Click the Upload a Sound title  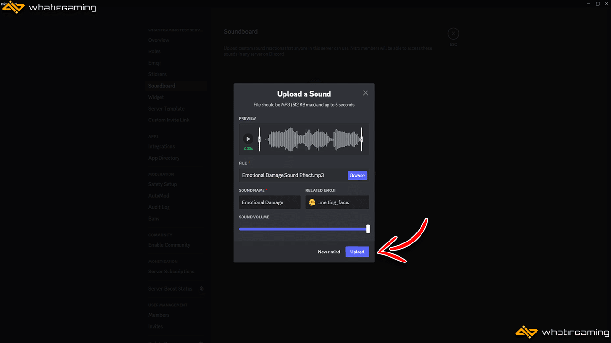pyautogui.click(x=304, y=94)
